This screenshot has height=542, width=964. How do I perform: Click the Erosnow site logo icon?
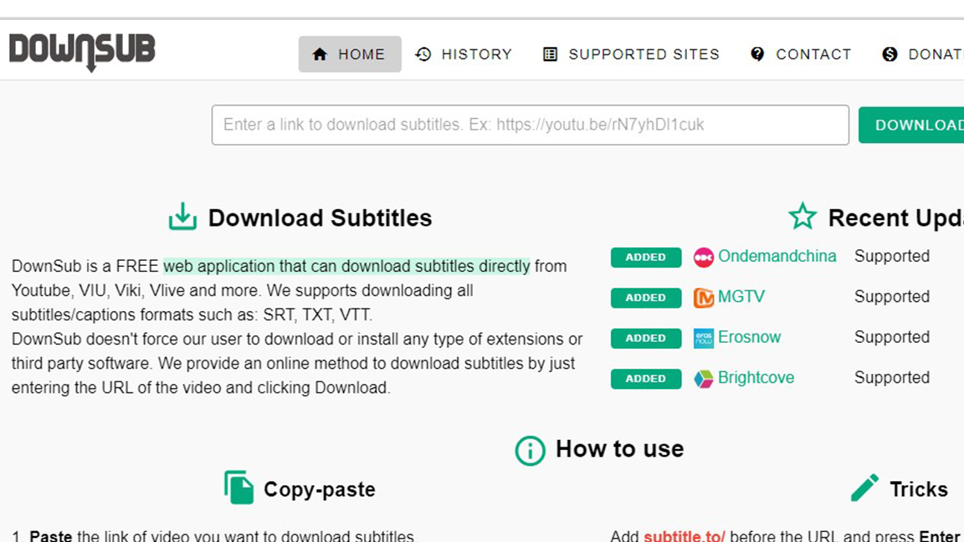click(703, 338)
